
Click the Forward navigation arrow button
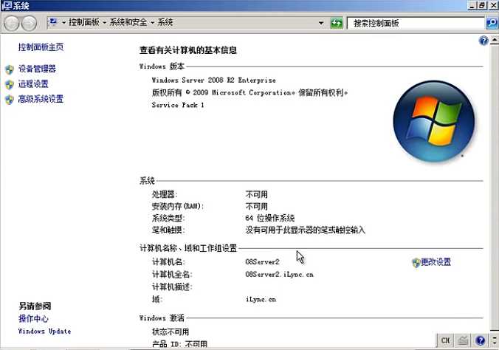(x=30, y=23)
